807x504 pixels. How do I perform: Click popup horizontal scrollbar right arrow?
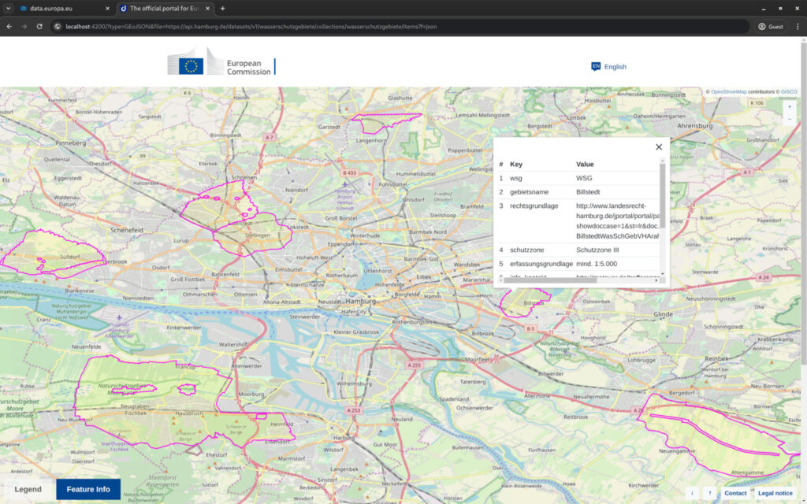point(656,281)
